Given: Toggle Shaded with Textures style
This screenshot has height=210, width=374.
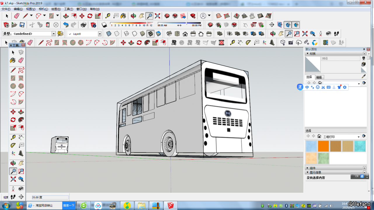Looking at the screenshot, I should (150, 34).
